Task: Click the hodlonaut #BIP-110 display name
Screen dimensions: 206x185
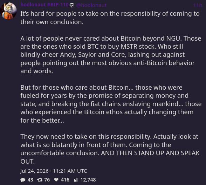Action: (45, 5)
